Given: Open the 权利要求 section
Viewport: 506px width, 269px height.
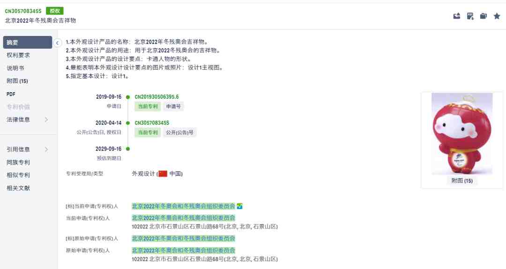Looking at the screenshot, I should pos(18,55).
